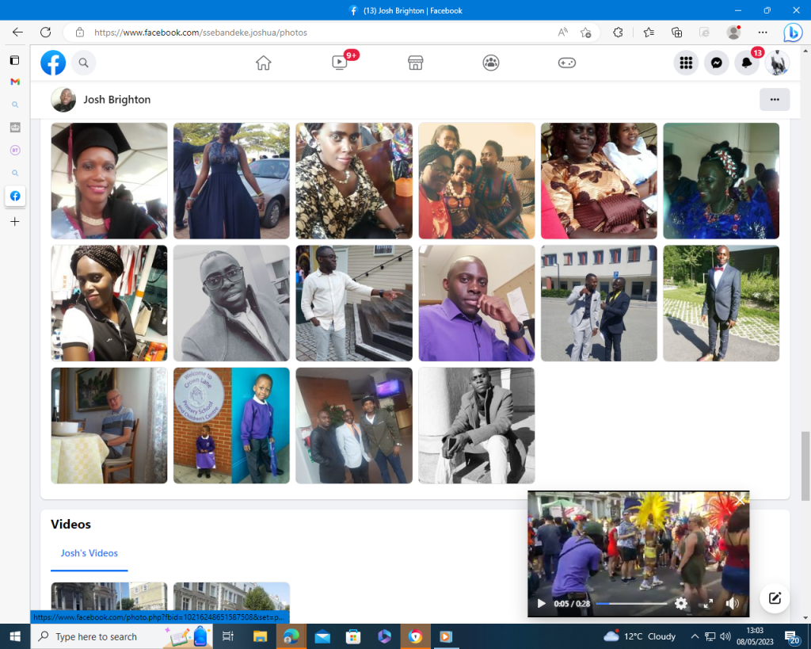Open the Gaming icon in navigation bar
The height and width of the screenshot is (649, 811).
(x=567, y=63)
